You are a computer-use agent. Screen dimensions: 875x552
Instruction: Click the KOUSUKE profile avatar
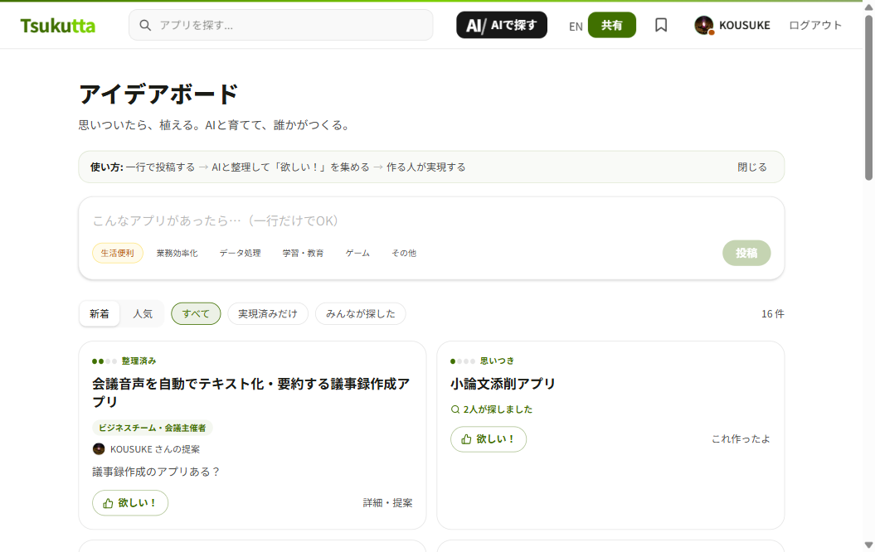[x=704, y=25]
